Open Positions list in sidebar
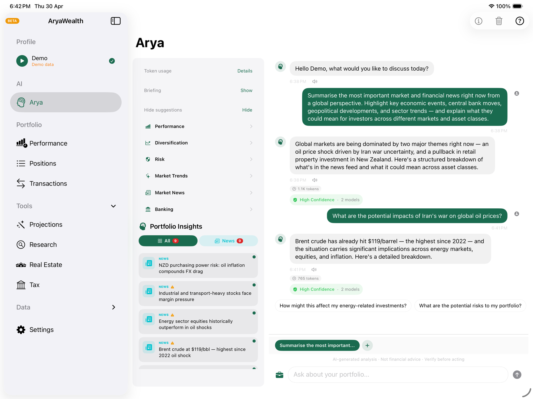The width and height of the screenshot is (533, 399). point(66,163)
